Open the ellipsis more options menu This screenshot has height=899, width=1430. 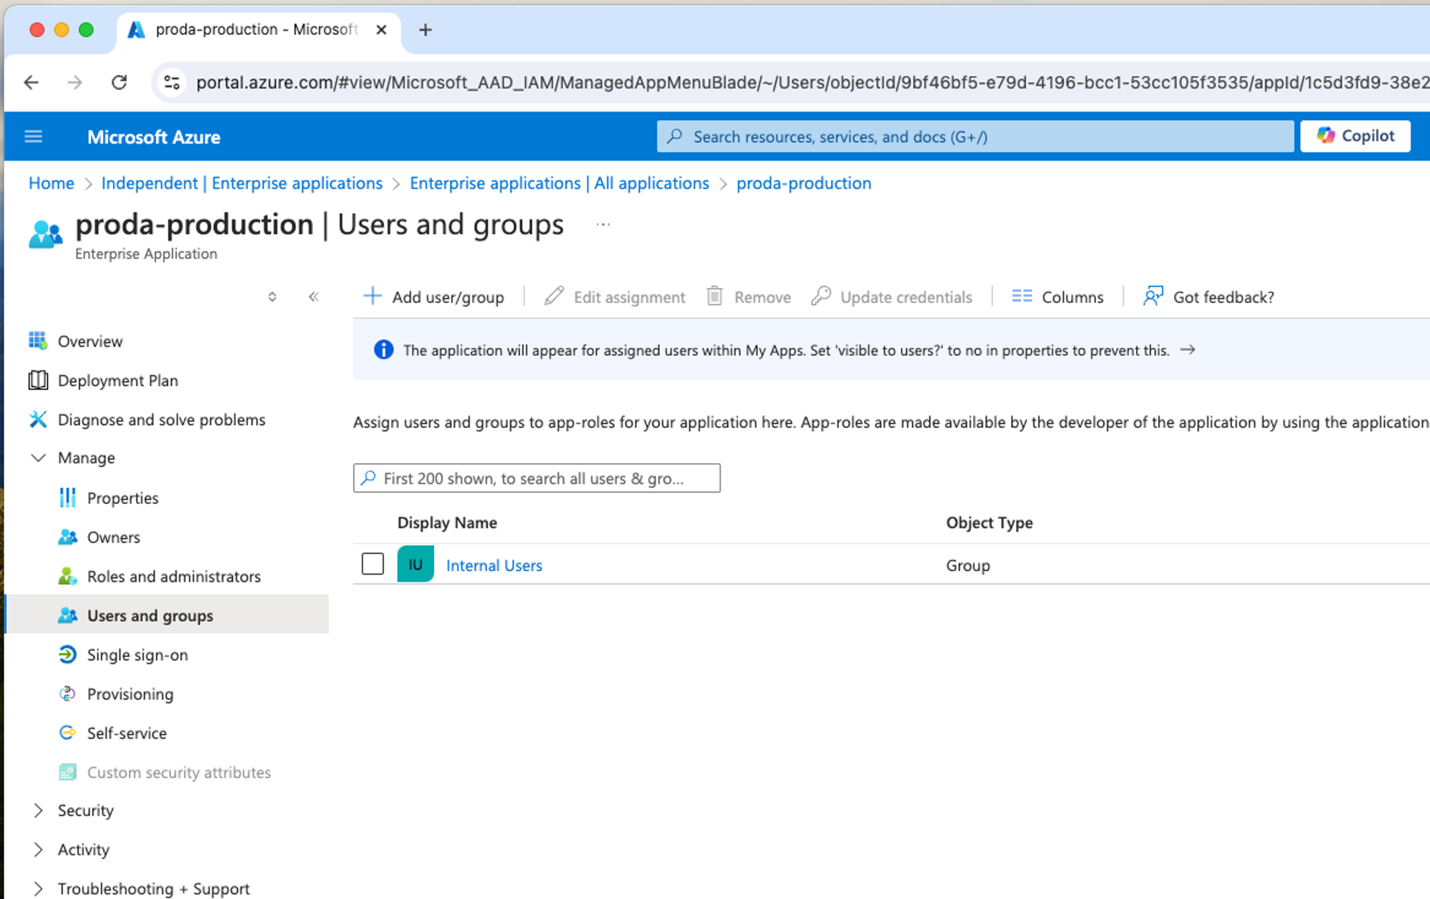coord(603,224)
